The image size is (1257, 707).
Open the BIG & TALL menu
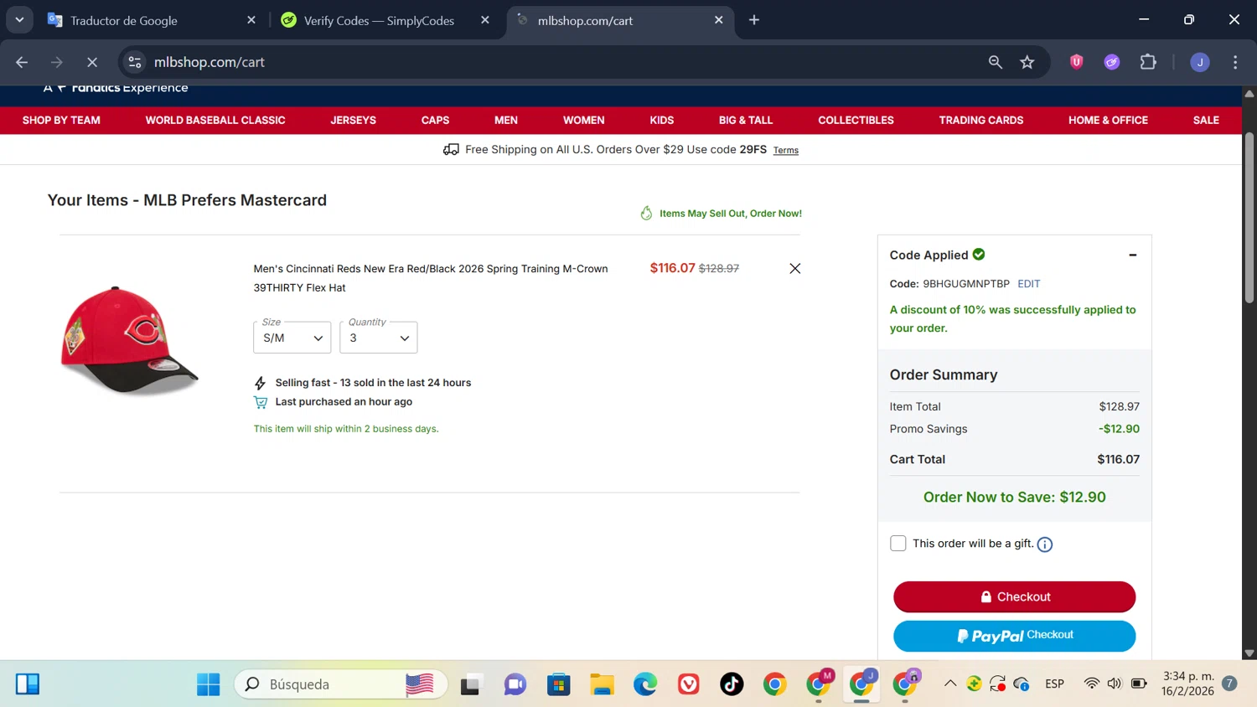pos(746,121)
